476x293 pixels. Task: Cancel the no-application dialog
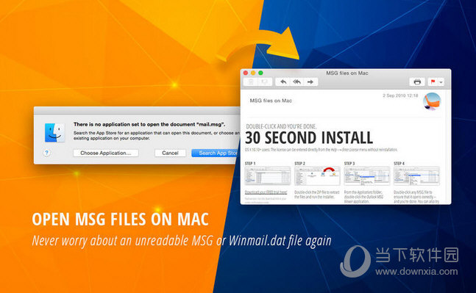(170, 153)
